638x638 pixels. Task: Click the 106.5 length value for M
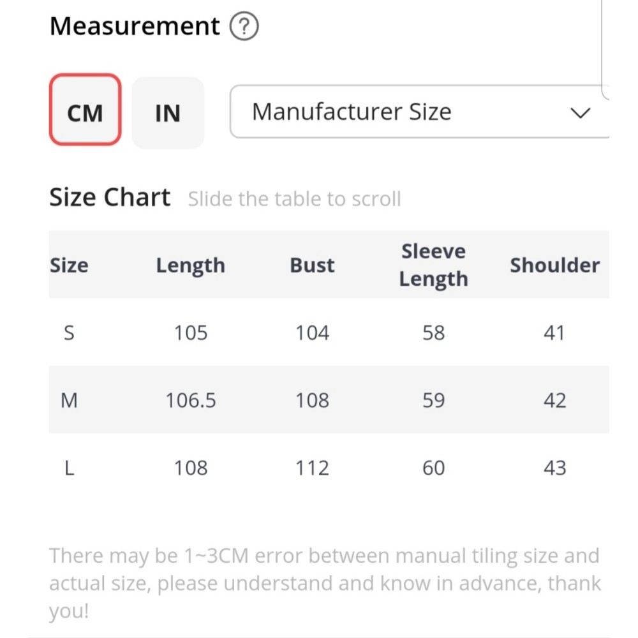coord(190,400)
